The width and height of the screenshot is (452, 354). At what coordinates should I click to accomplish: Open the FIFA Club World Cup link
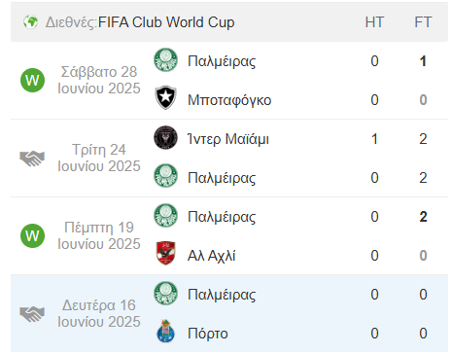(166, 22)
